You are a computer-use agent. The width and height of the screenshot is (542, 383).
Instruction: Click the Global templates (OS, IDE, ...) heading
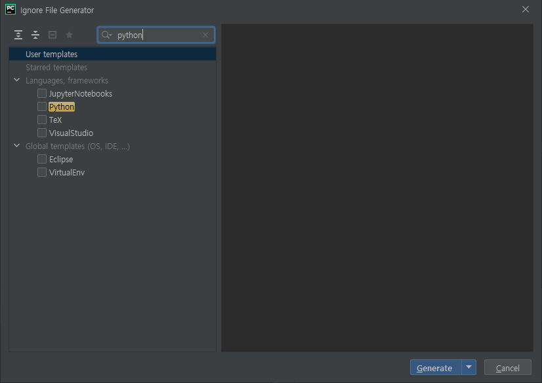coord(77,146)
